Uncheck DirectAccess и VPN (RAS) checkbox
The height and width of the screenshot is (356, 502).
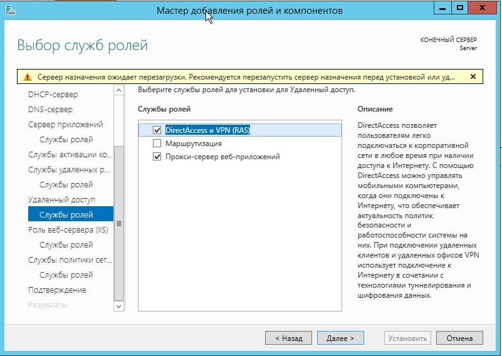(157, 130)
